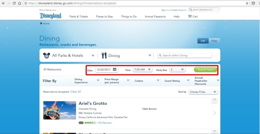Open Things to Do menu
The image size is (260, 134).
click(129, 16)
